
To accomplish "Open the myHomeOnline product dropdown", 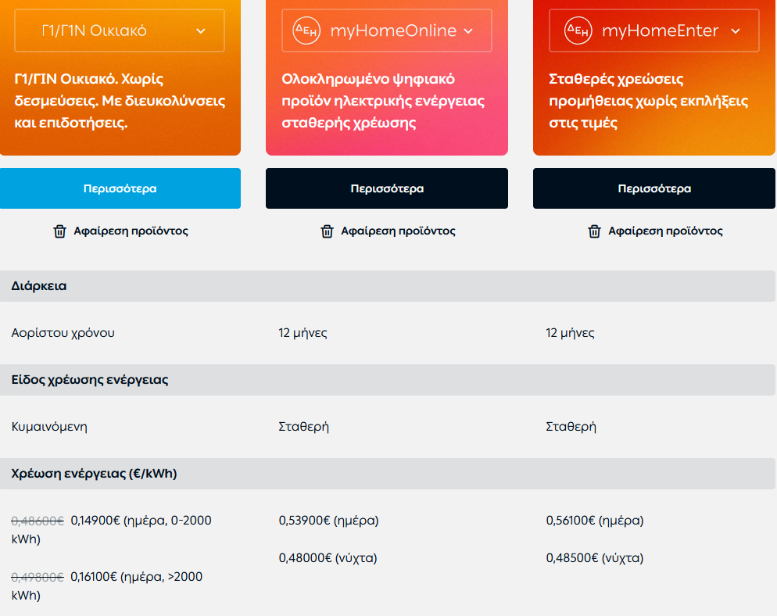I will [x=386, y=30].
